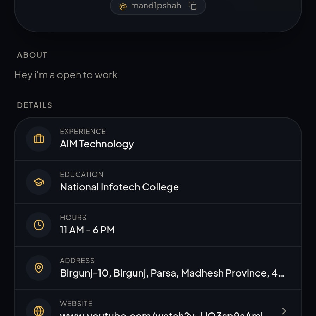Open the youtube.com website link
This screenshot has height=316, width=316.
click(161, 314)
